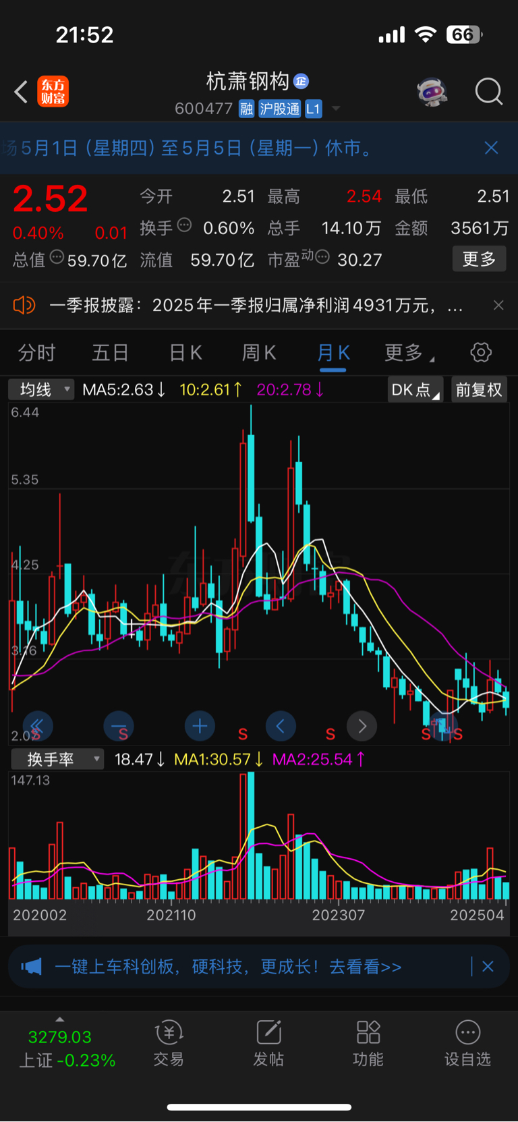Tap the 设自选 watchlist icon

(467, 1044)
